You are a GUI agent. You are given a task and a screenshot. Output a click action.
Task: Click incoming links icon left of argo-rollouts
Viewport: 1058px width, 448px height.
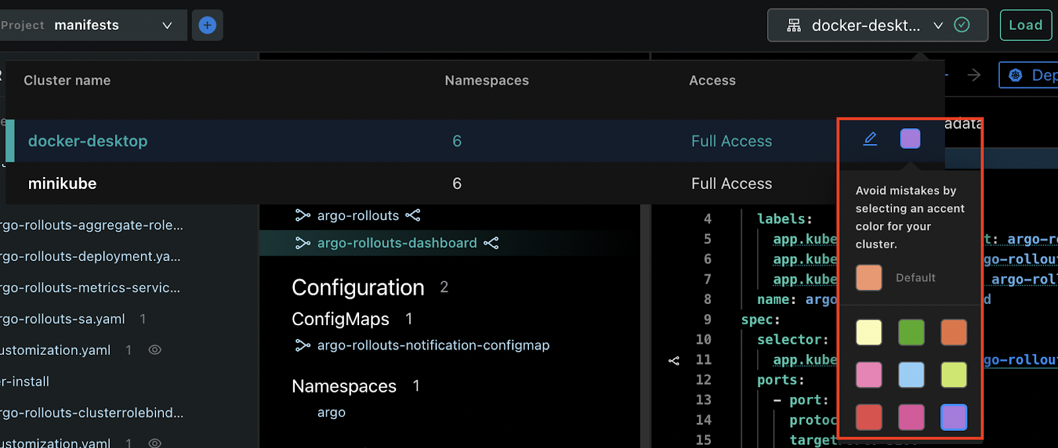click(x=303, y=215)
